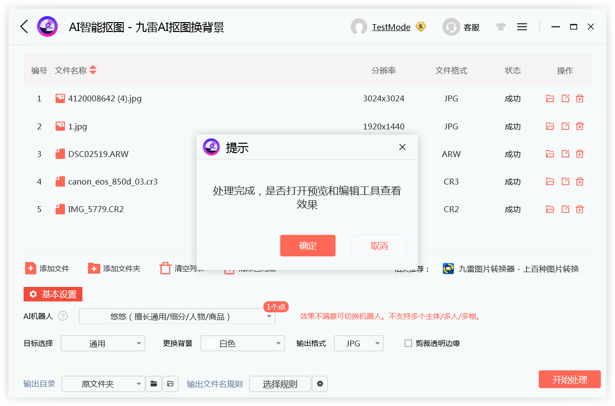This screenshot has height=406, width=615.
Task: Show AI机器人 help question mark
Action: click(x=62, y=316)
